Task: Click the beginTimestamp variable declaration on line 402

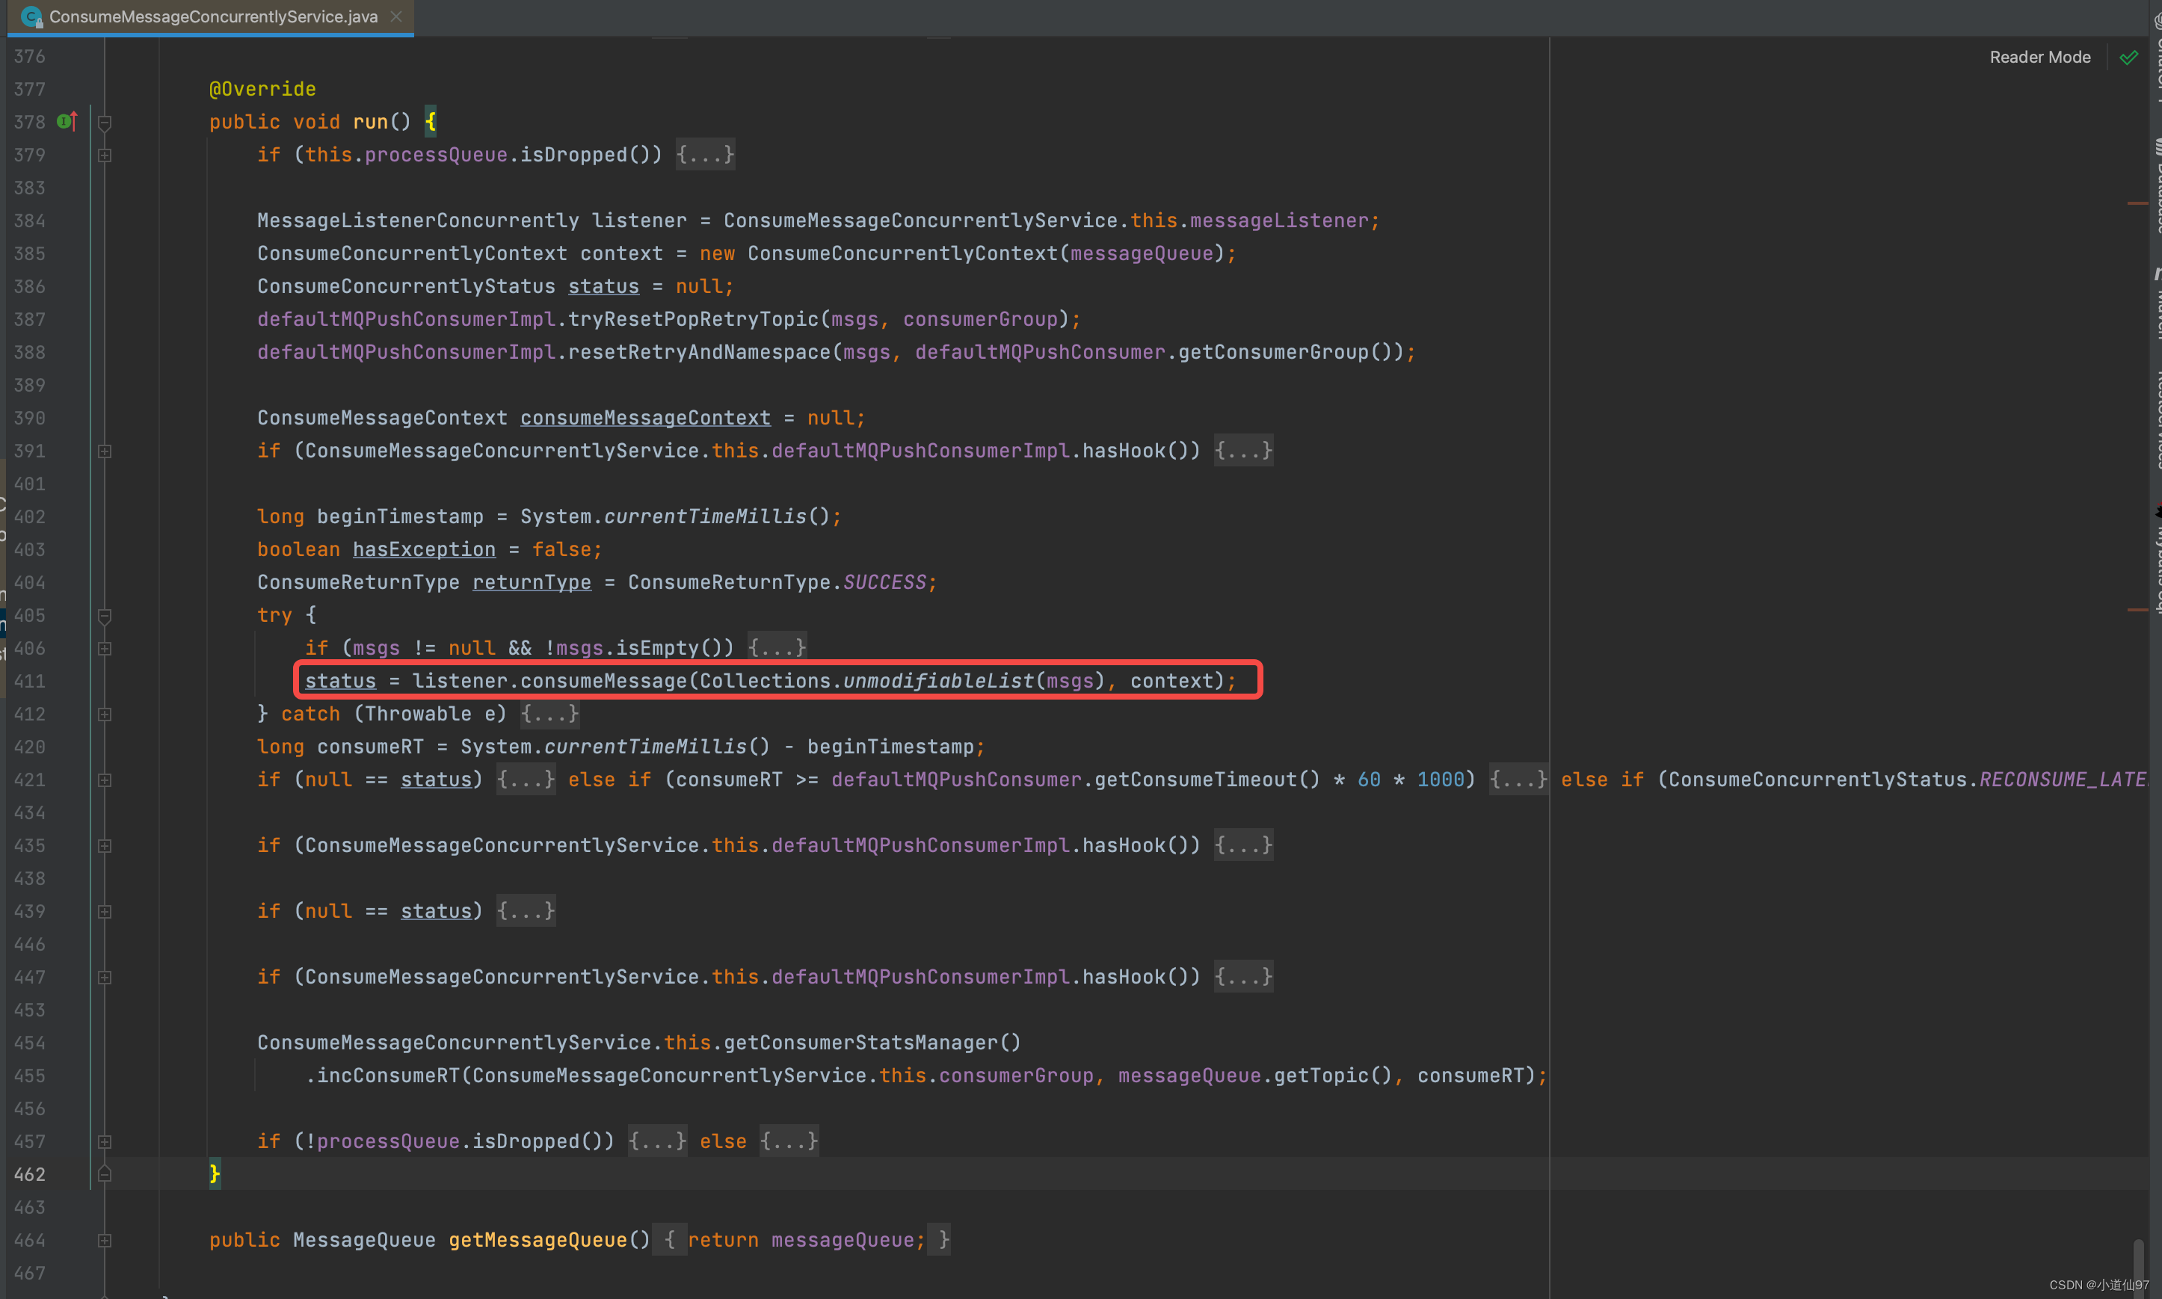Action: (400, 516)
